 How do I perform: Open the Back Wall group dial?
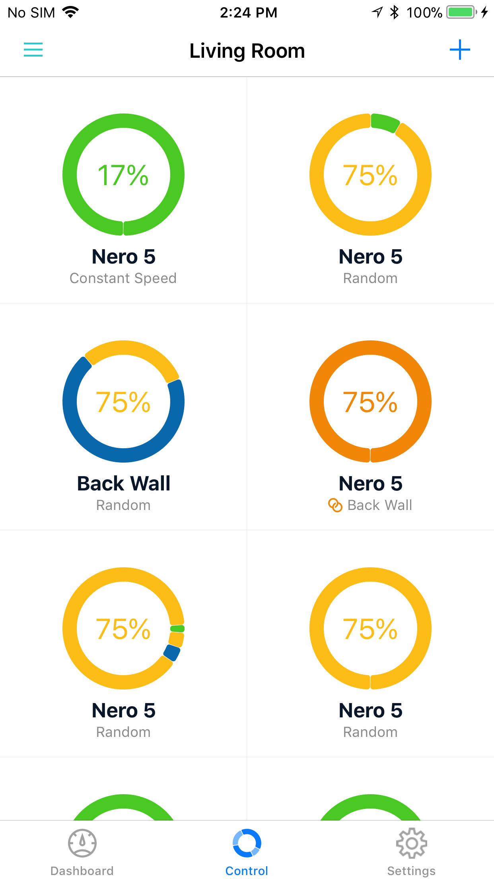(x=123, y=401)
